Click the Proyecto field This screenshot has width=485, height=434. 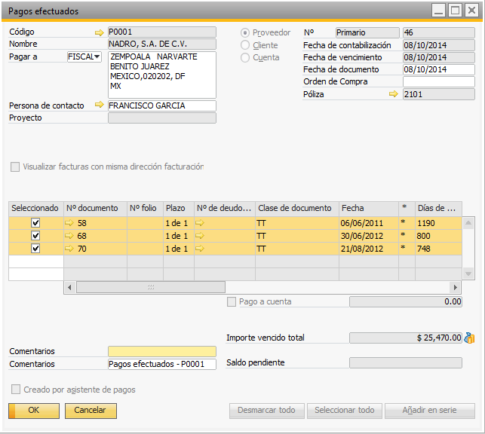(x=162, y=118)
